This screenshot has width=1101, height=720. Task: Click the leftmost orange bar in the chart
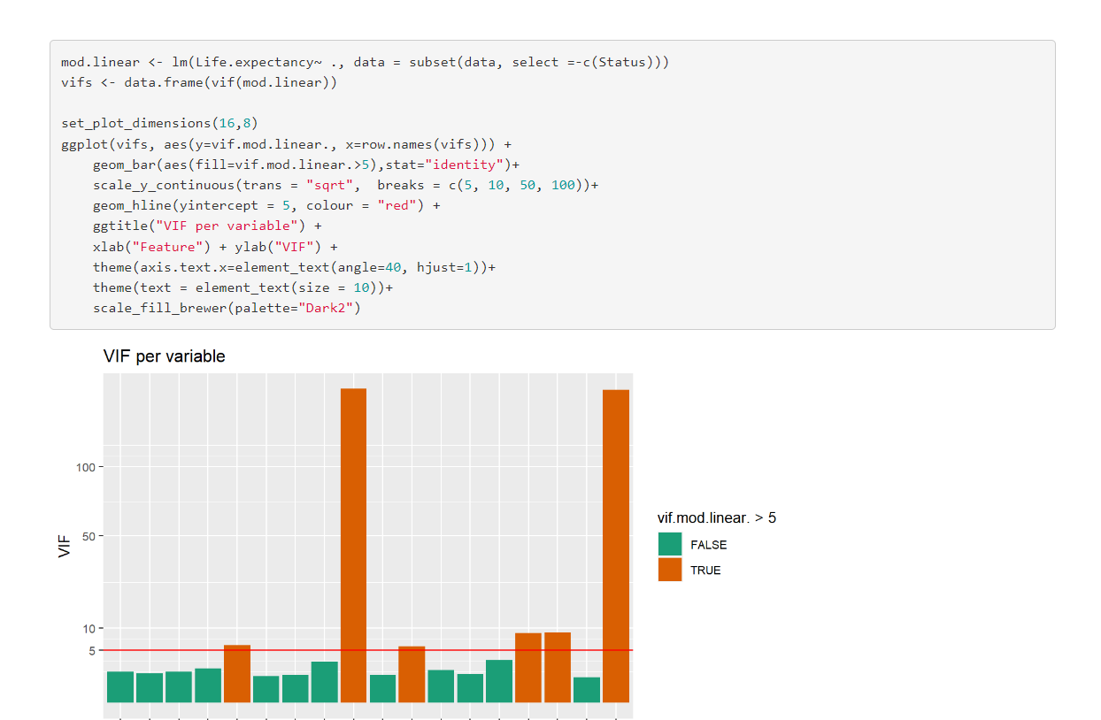pyautogui.click(x=237, y=674)
